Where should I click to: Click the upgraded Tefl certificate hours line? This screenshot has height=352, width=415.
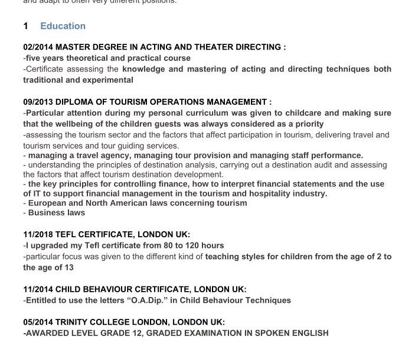(x=124, y=246)
